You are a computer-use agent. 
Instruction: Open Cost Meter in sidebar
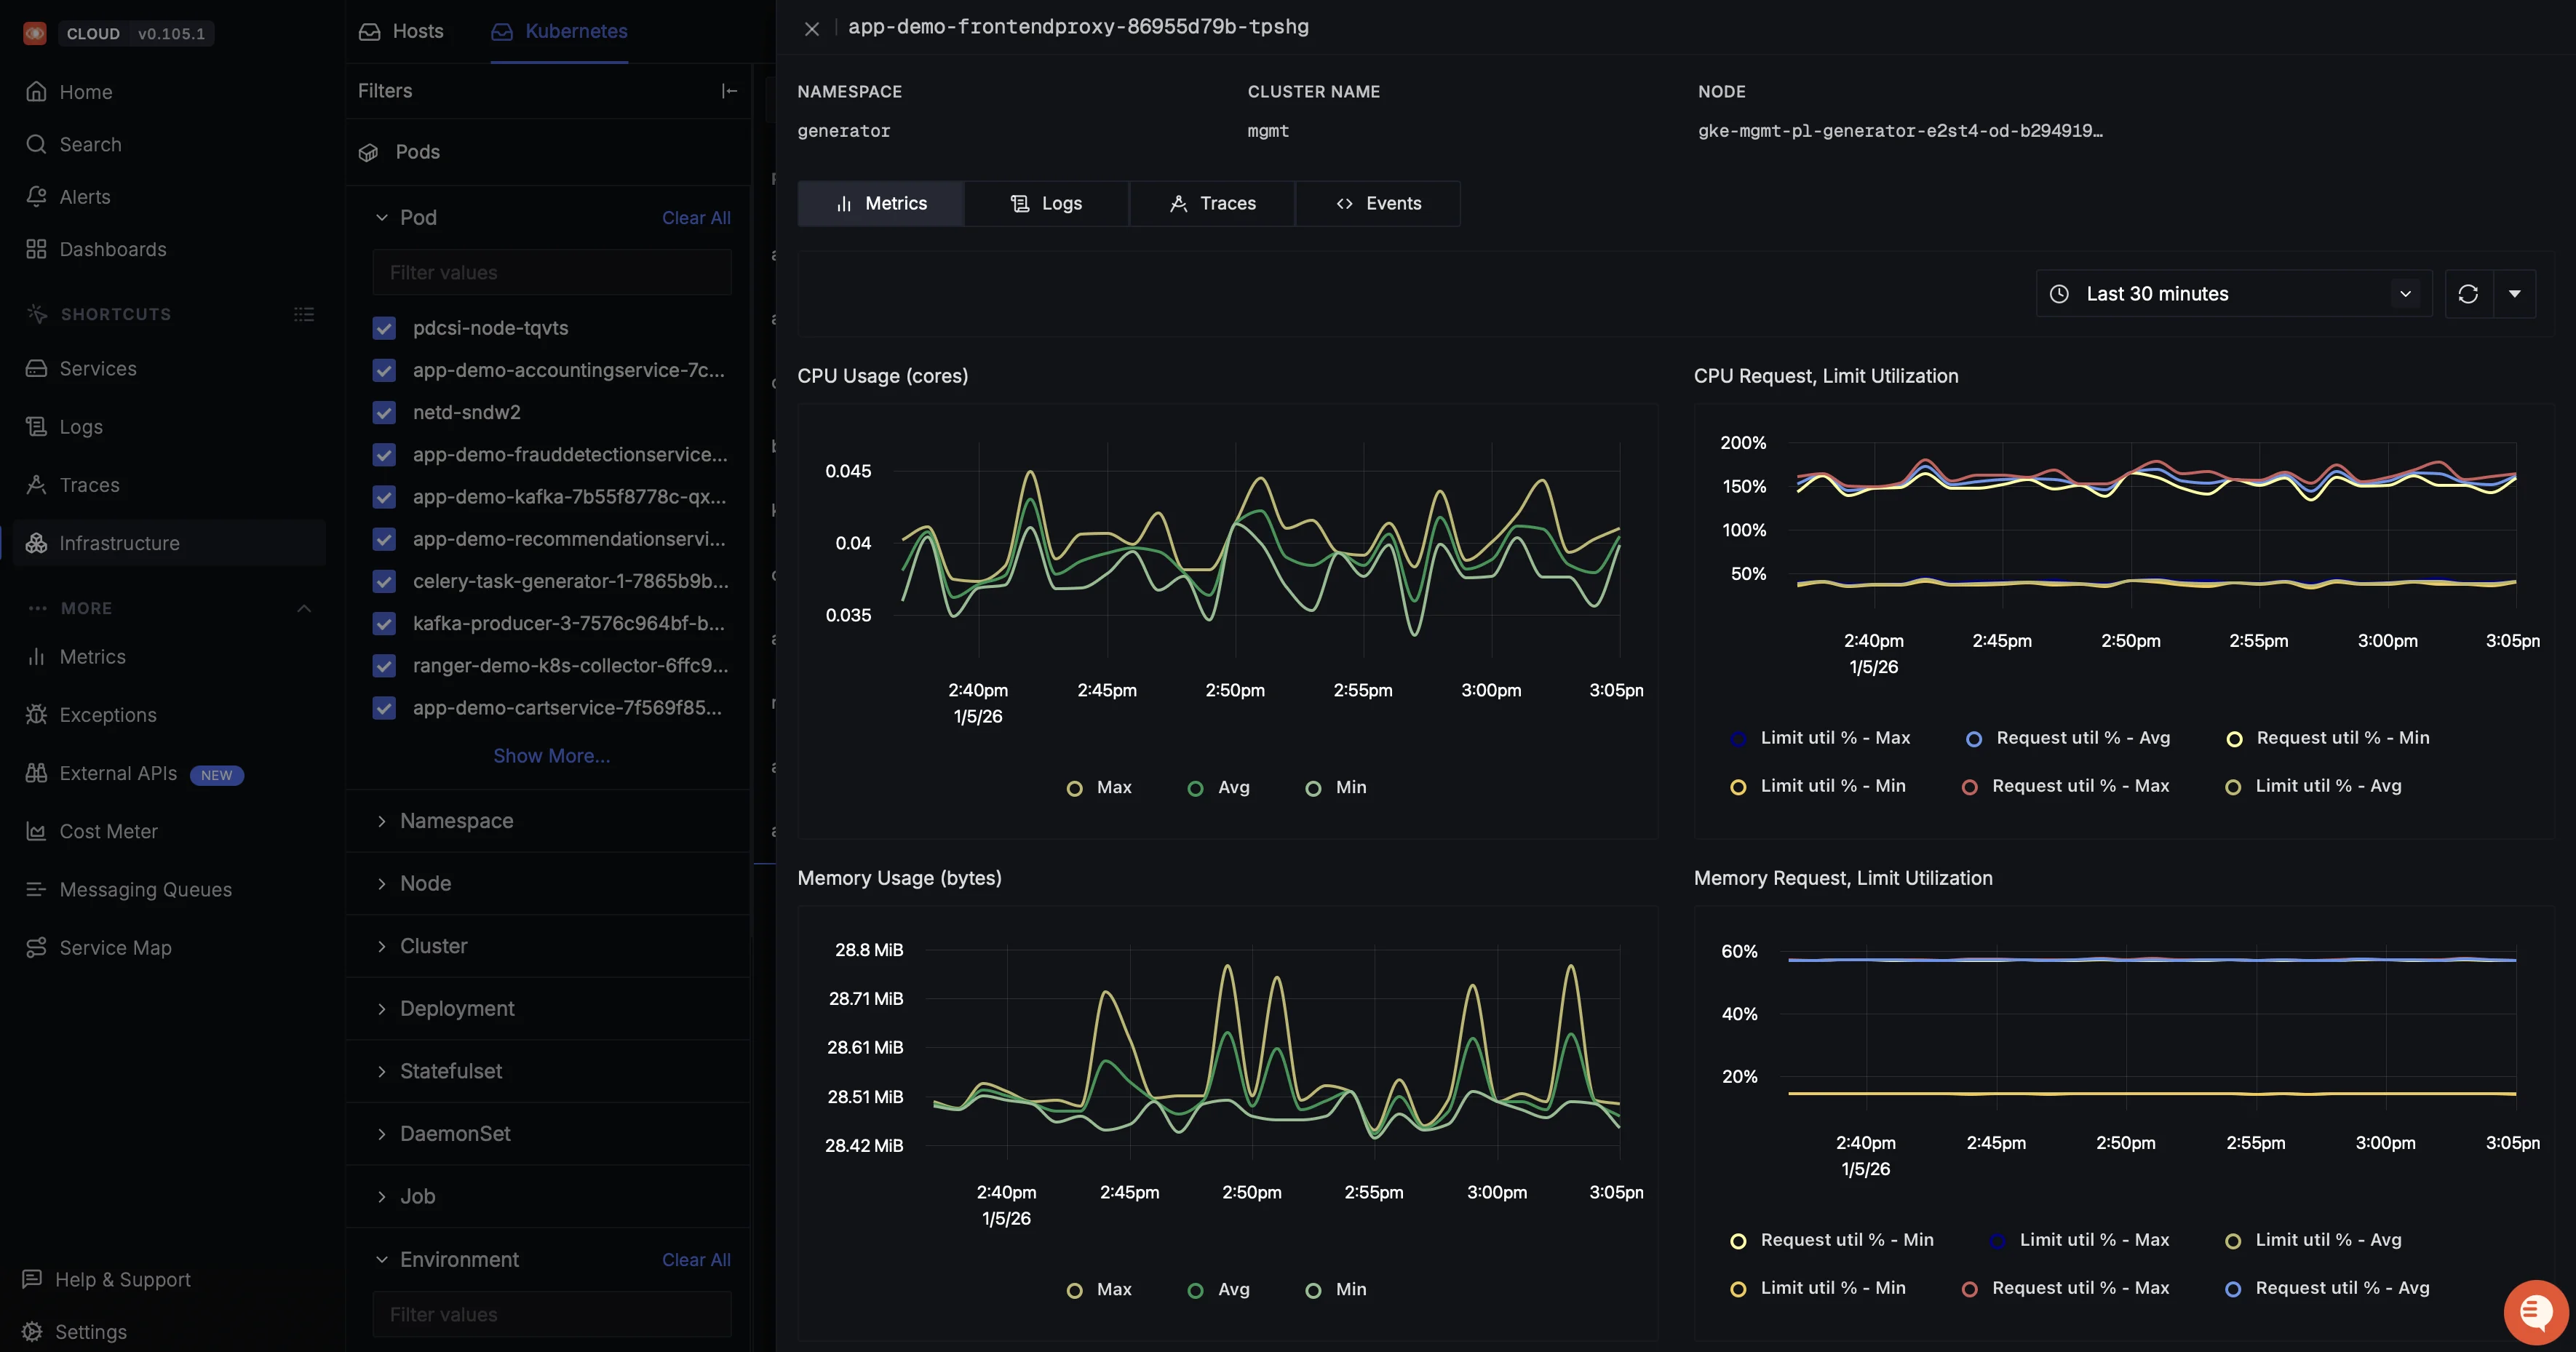click(108, 831)
